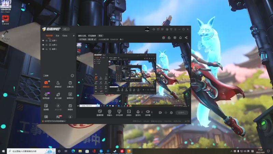Expand the speaker options arrow
273x154 pixels.
152,112
